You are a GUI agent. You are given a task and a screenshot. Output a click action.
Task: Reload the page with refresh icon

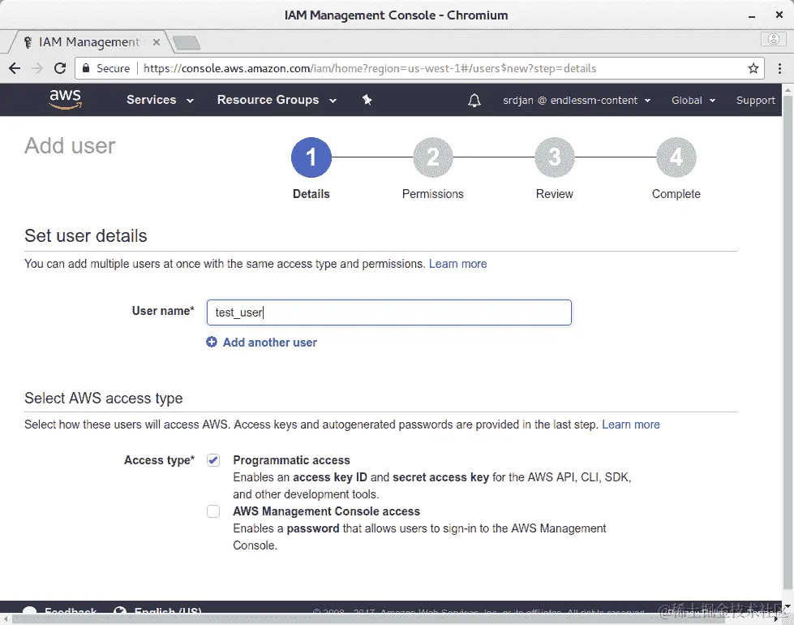[60, 68]
